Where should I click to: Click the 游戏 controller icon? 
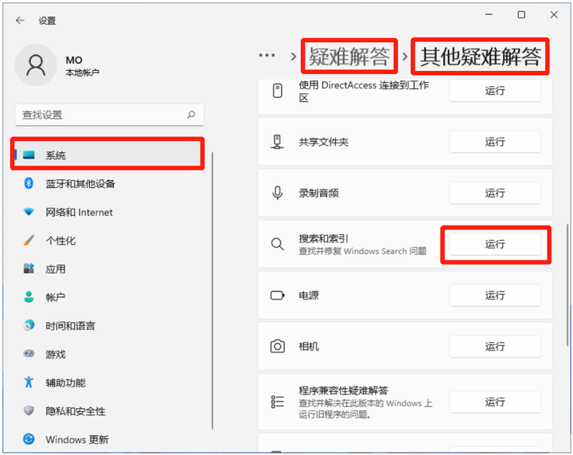(29, 353)
